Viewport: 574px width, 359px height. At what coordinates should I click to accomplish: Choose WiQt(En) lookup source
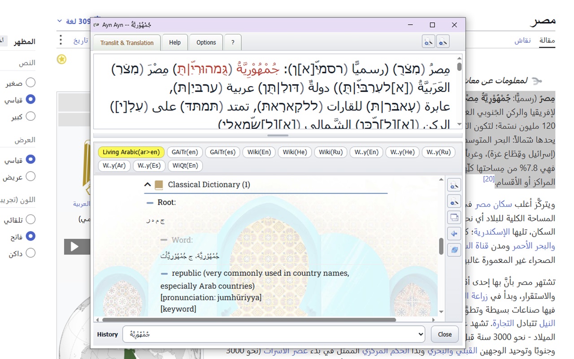click(186, 166)
